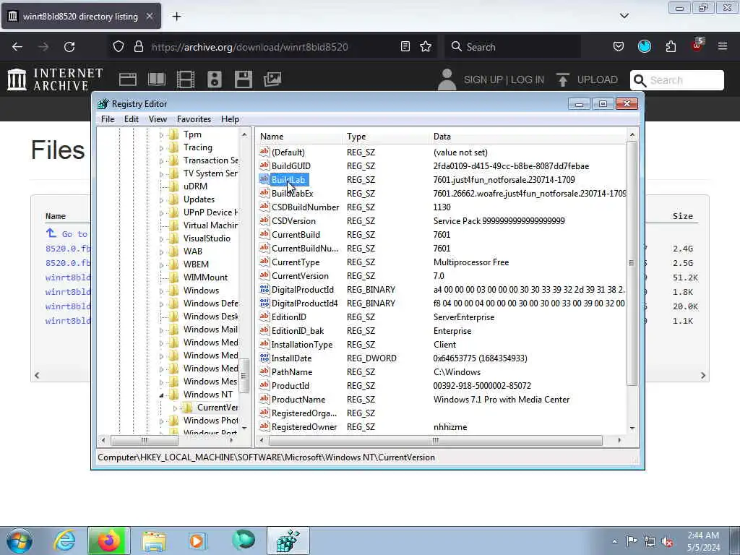Screen dimensions: 740x555
Task: Open the Favorites menu in Registry Editor
Action: (194, 119)
